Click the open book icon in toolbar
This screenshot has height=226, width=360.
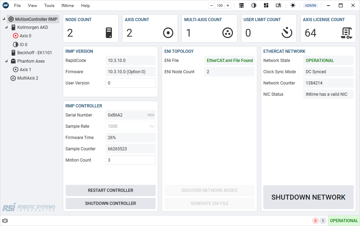pyautogui.click(x=278, y=6)
